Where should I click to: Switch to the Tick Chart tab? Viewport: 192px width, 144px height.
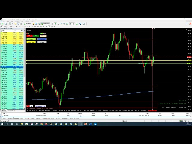pyautogui.click(x=11, y=110)
